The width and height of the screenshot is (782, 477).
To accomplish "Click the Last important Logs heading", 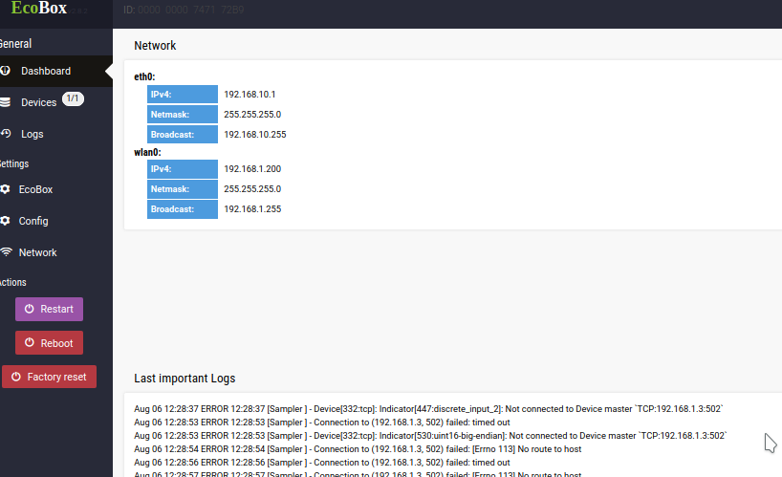I will (185, 379).
